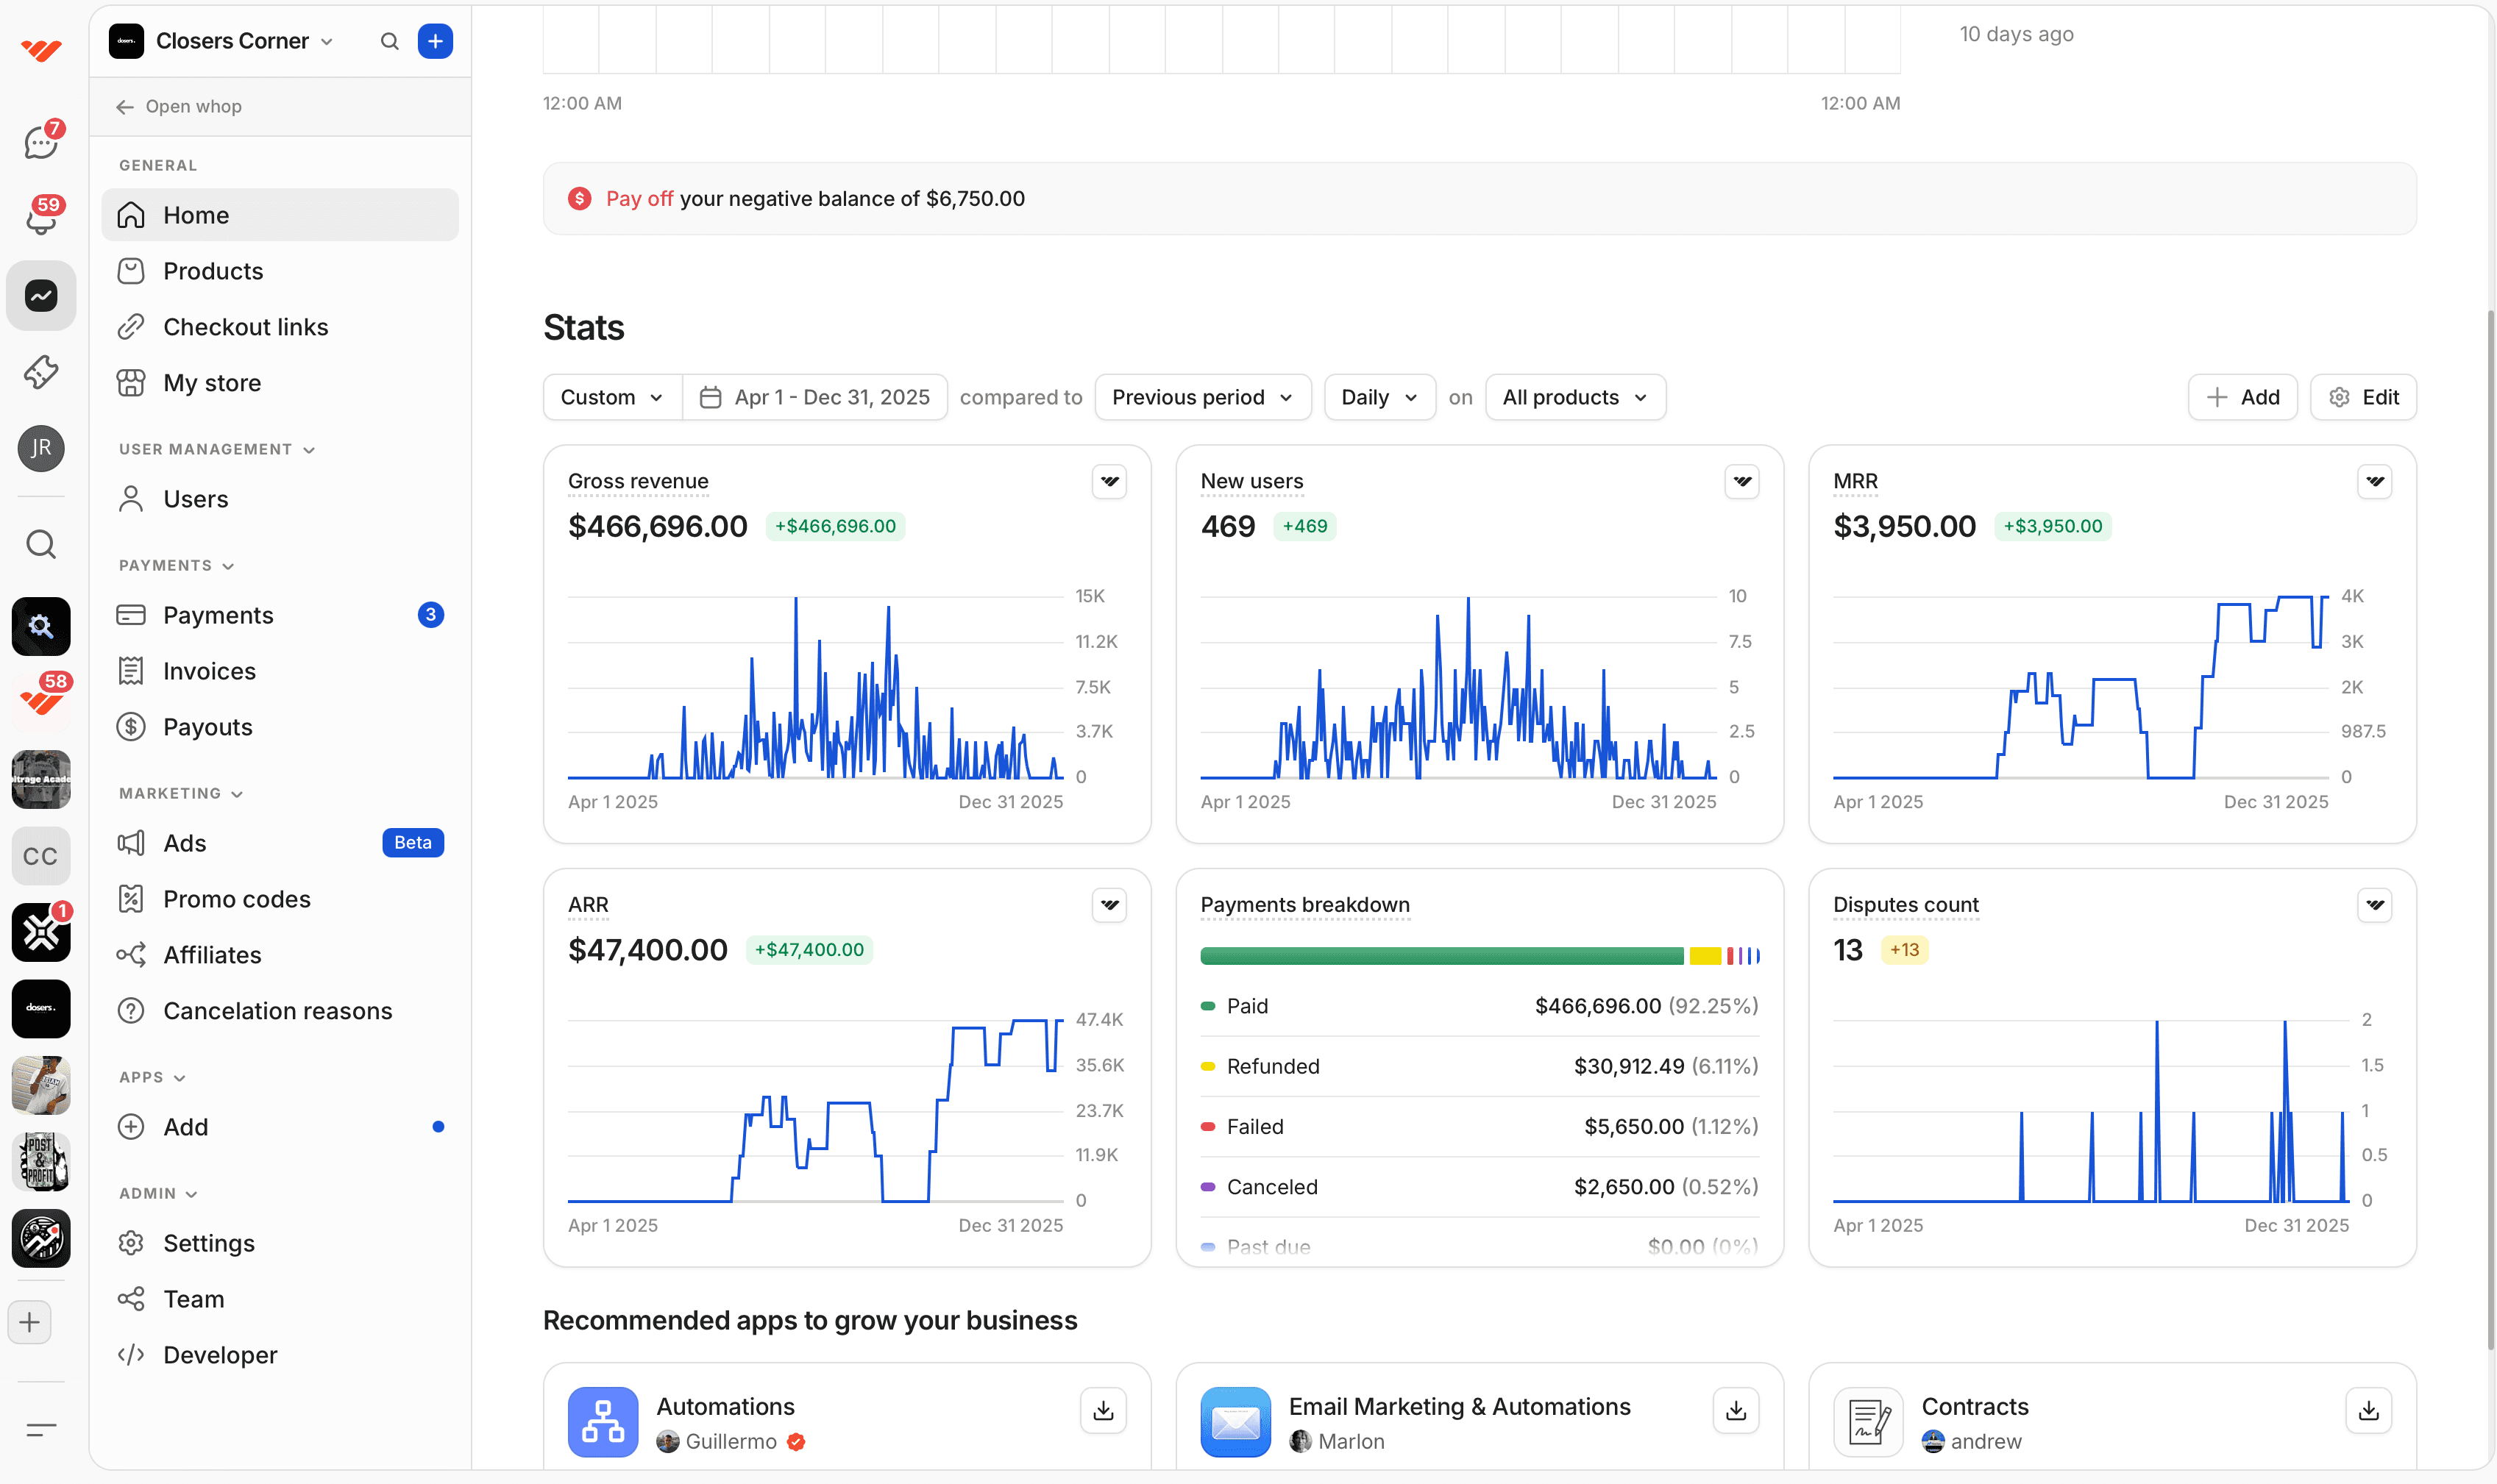
Task: Collapse the User Management section
Action: coord(217,449)
